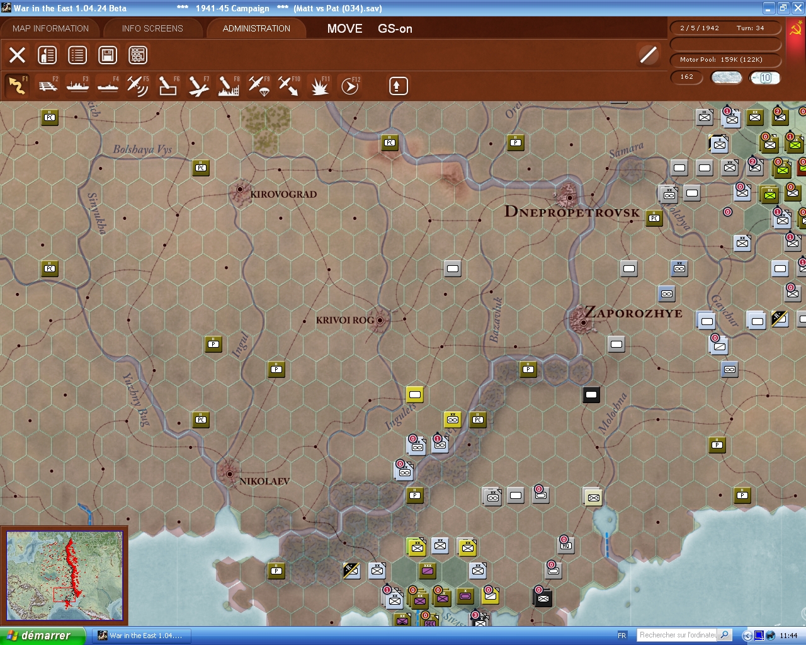806x645 pixels.
Task: Select the black unit counter south of Zaporozhye
Action: (x=591, y=395)
